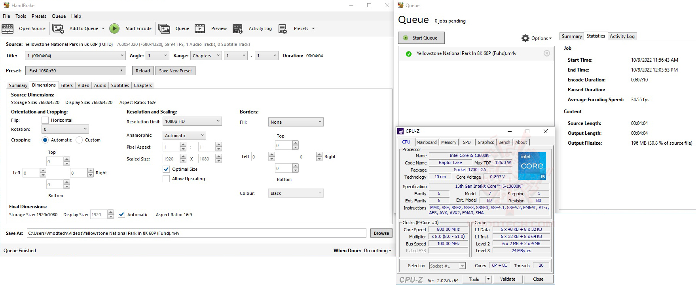Screen dimensions: 696x285
Task: Open the File menu in HandBrake
Action: tap(6, 16)
